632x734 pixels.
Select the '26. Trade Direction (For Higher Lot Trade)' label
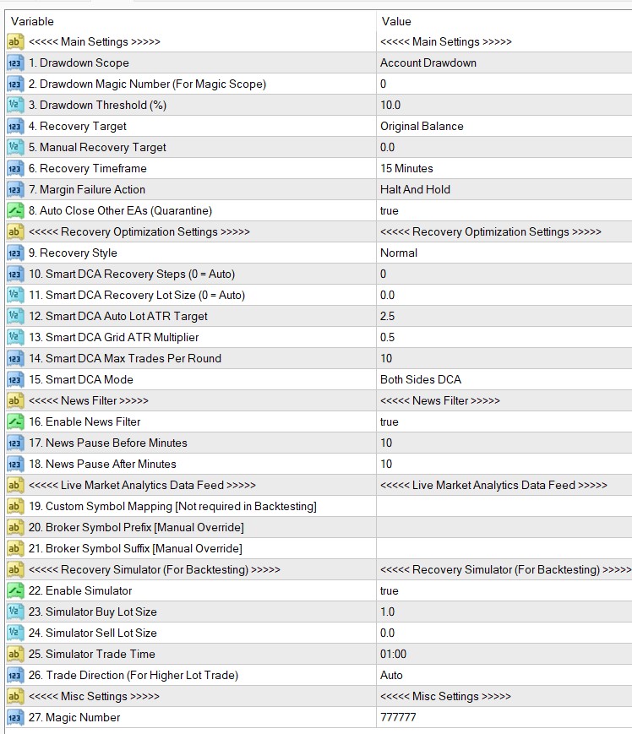133,676
